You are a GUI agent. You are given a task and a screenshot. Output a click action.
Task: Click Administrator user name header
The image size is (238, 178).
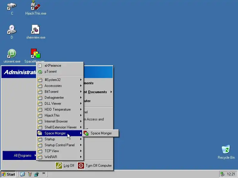pos(20,72)
